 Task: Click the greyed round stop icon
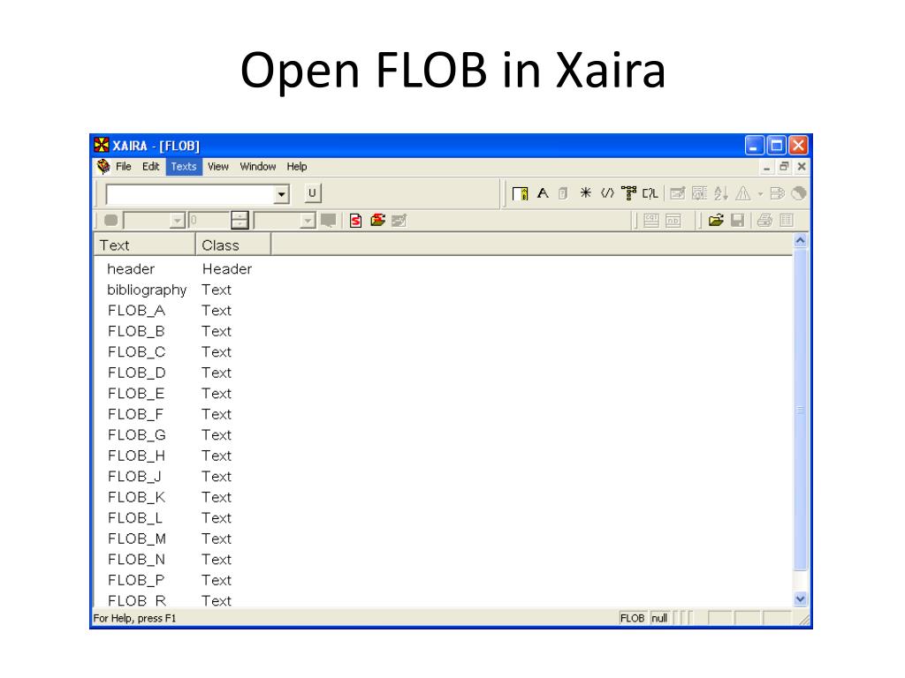click(x=110, y=220)
